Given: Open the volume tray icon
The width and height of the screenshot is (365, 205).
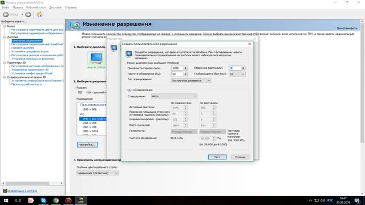Looking at the screenshot, I should point(323,200).
